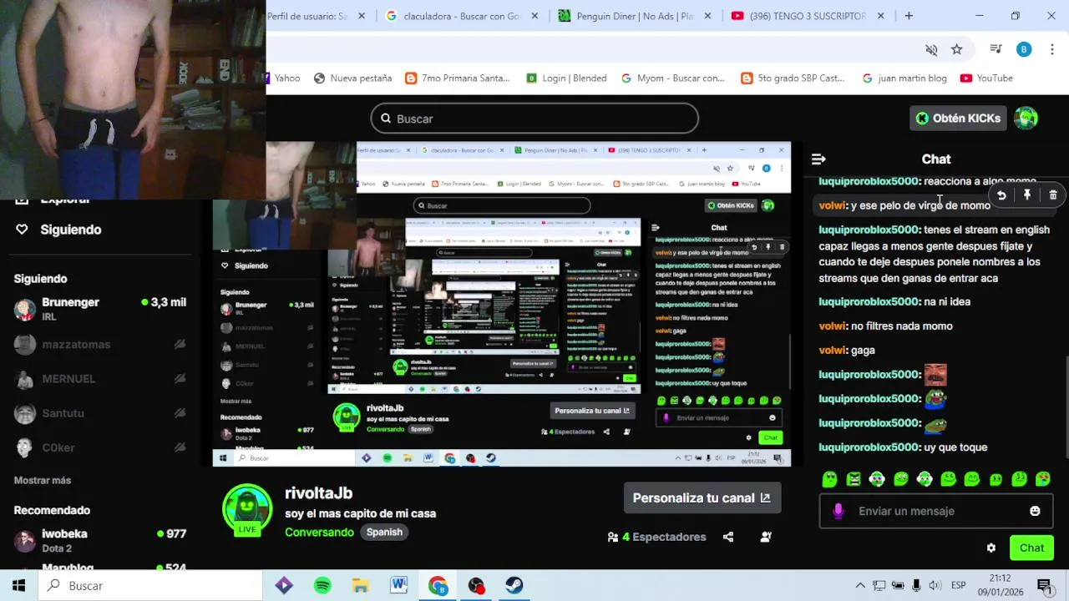Open Spotify from the taskbar
The height and width of the screenshot is (601, 1069).
click(x=322, y=585)
